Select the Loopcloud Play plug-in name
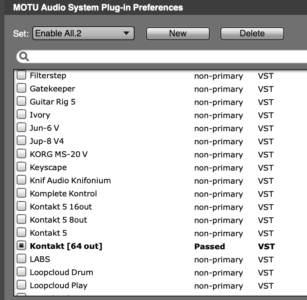Screen dimensions: 307x300 pos(59,286)
